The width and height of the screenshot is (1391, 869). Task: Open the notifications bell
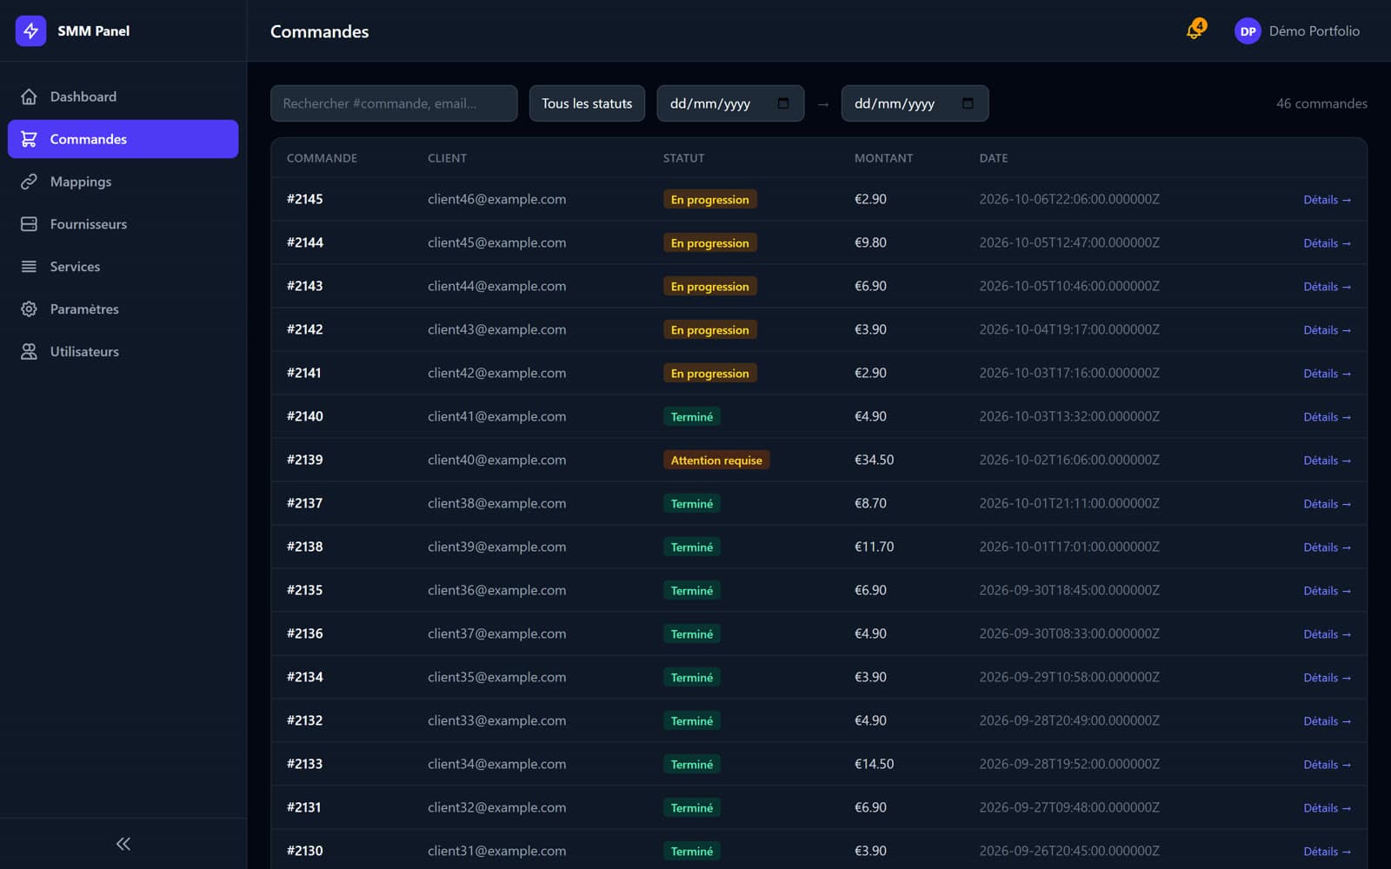[x=1195, y=31]
